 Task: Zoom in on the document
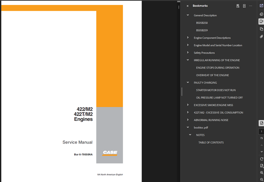(261, 173)
